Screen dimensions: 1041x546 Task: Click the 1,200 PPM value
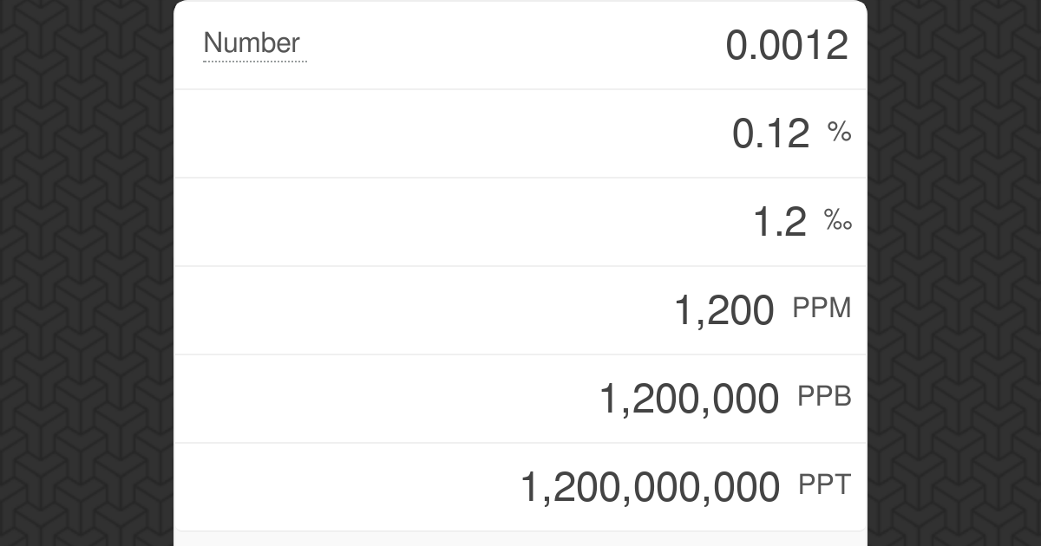[723, 310]
